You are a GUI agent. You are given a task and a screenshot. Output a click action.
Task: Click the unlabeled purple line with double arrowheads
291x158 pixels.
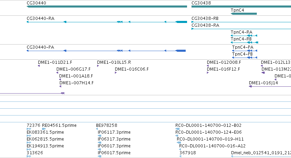click(32, 93)
